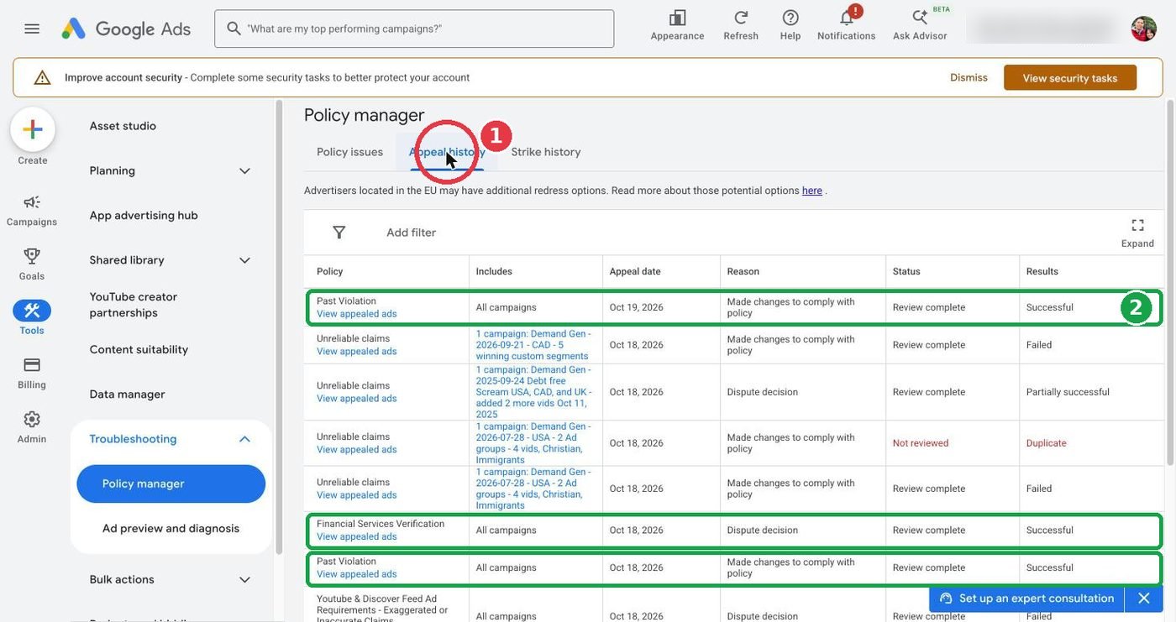Click the main page vertical scrollbar
The width and height of the screenshot is (1176, 622).
[x=1170, y=281]
